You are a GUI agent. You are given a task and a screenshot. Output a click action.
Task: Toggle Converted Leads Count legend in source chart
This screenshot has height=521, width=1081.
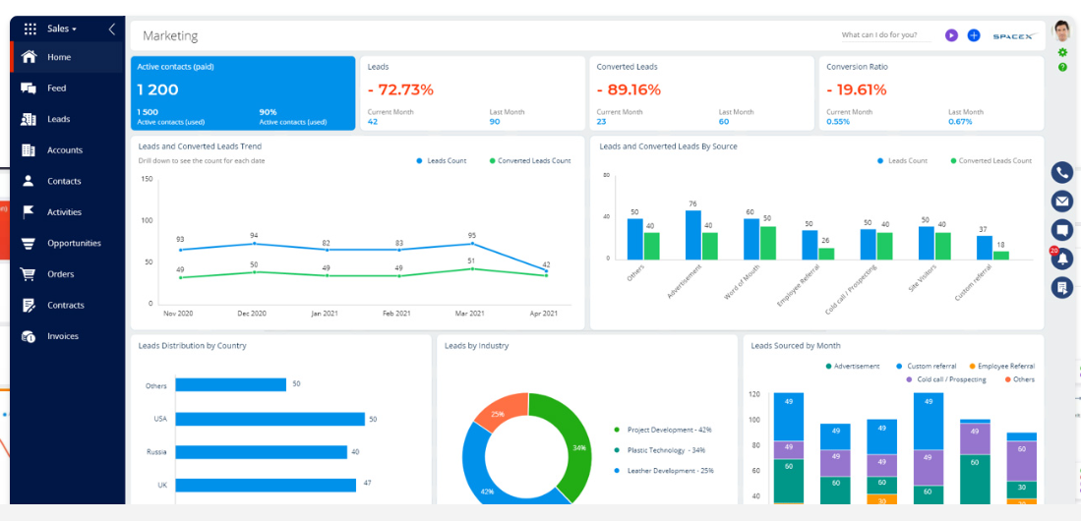tap(994, 160)
